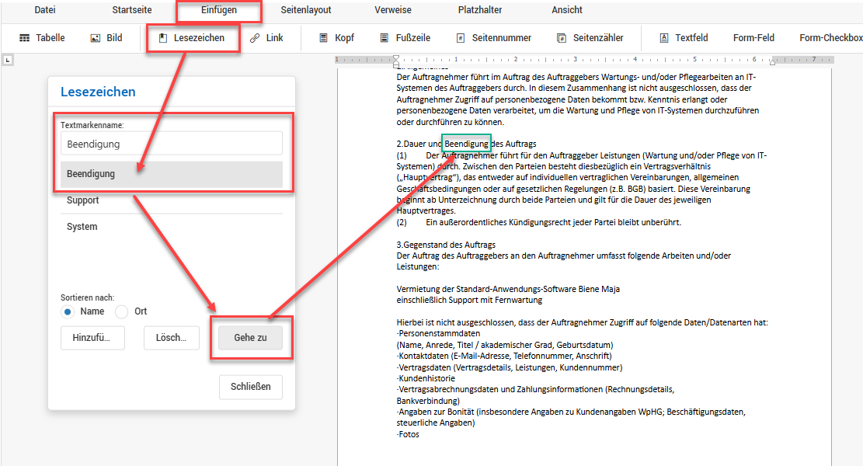Switch to the Einfügen tab
This screenshot has height=466, width=863.
pyautogui.click(x=218, y=10)
